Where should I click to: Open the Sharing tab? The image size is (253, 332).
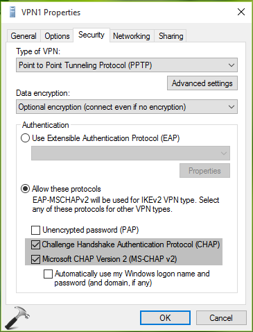click(171, 36)
